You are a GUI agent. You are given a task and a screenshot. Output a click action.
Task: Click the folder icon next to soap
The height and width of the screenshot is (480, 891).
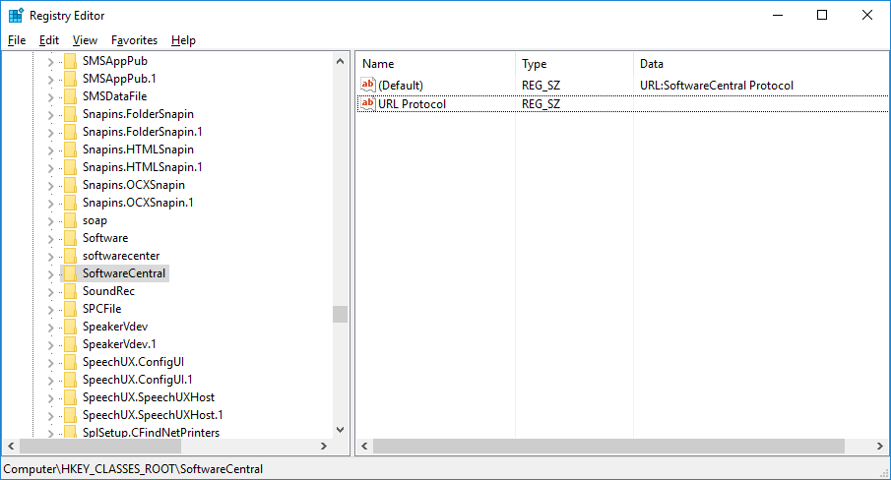click(x=69, y=220)
